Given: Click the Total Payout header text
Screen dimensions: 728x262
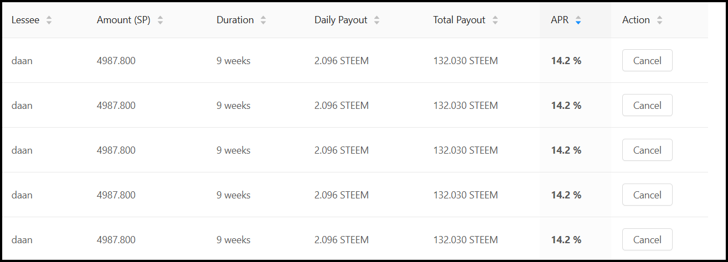Looking at the screenshot, I should [x=459, y=20].
